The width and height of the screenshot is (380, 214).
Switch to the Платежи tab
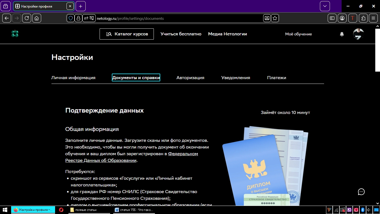point(277,77)
